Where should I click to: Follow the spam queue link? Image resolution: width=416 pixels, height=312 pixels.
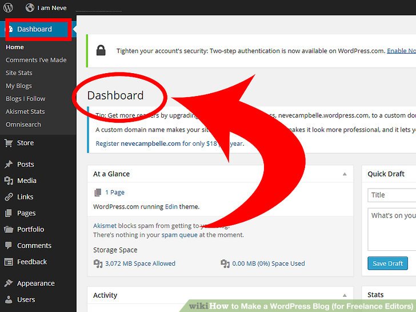click(179, 235)
